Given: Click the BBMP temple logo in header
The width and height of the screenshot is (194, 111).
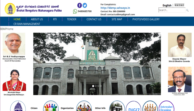Looking at the screenshot, I should [x=10, y=9].
